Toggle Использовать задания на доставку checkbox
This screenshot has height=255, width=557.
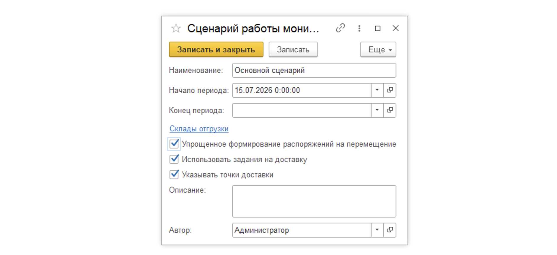(x=174, y=159)
